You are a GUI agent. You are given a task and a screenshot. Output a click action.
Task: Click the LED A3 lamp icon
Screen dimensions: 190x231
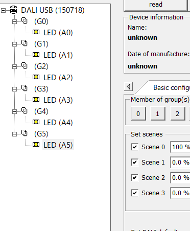36,100
